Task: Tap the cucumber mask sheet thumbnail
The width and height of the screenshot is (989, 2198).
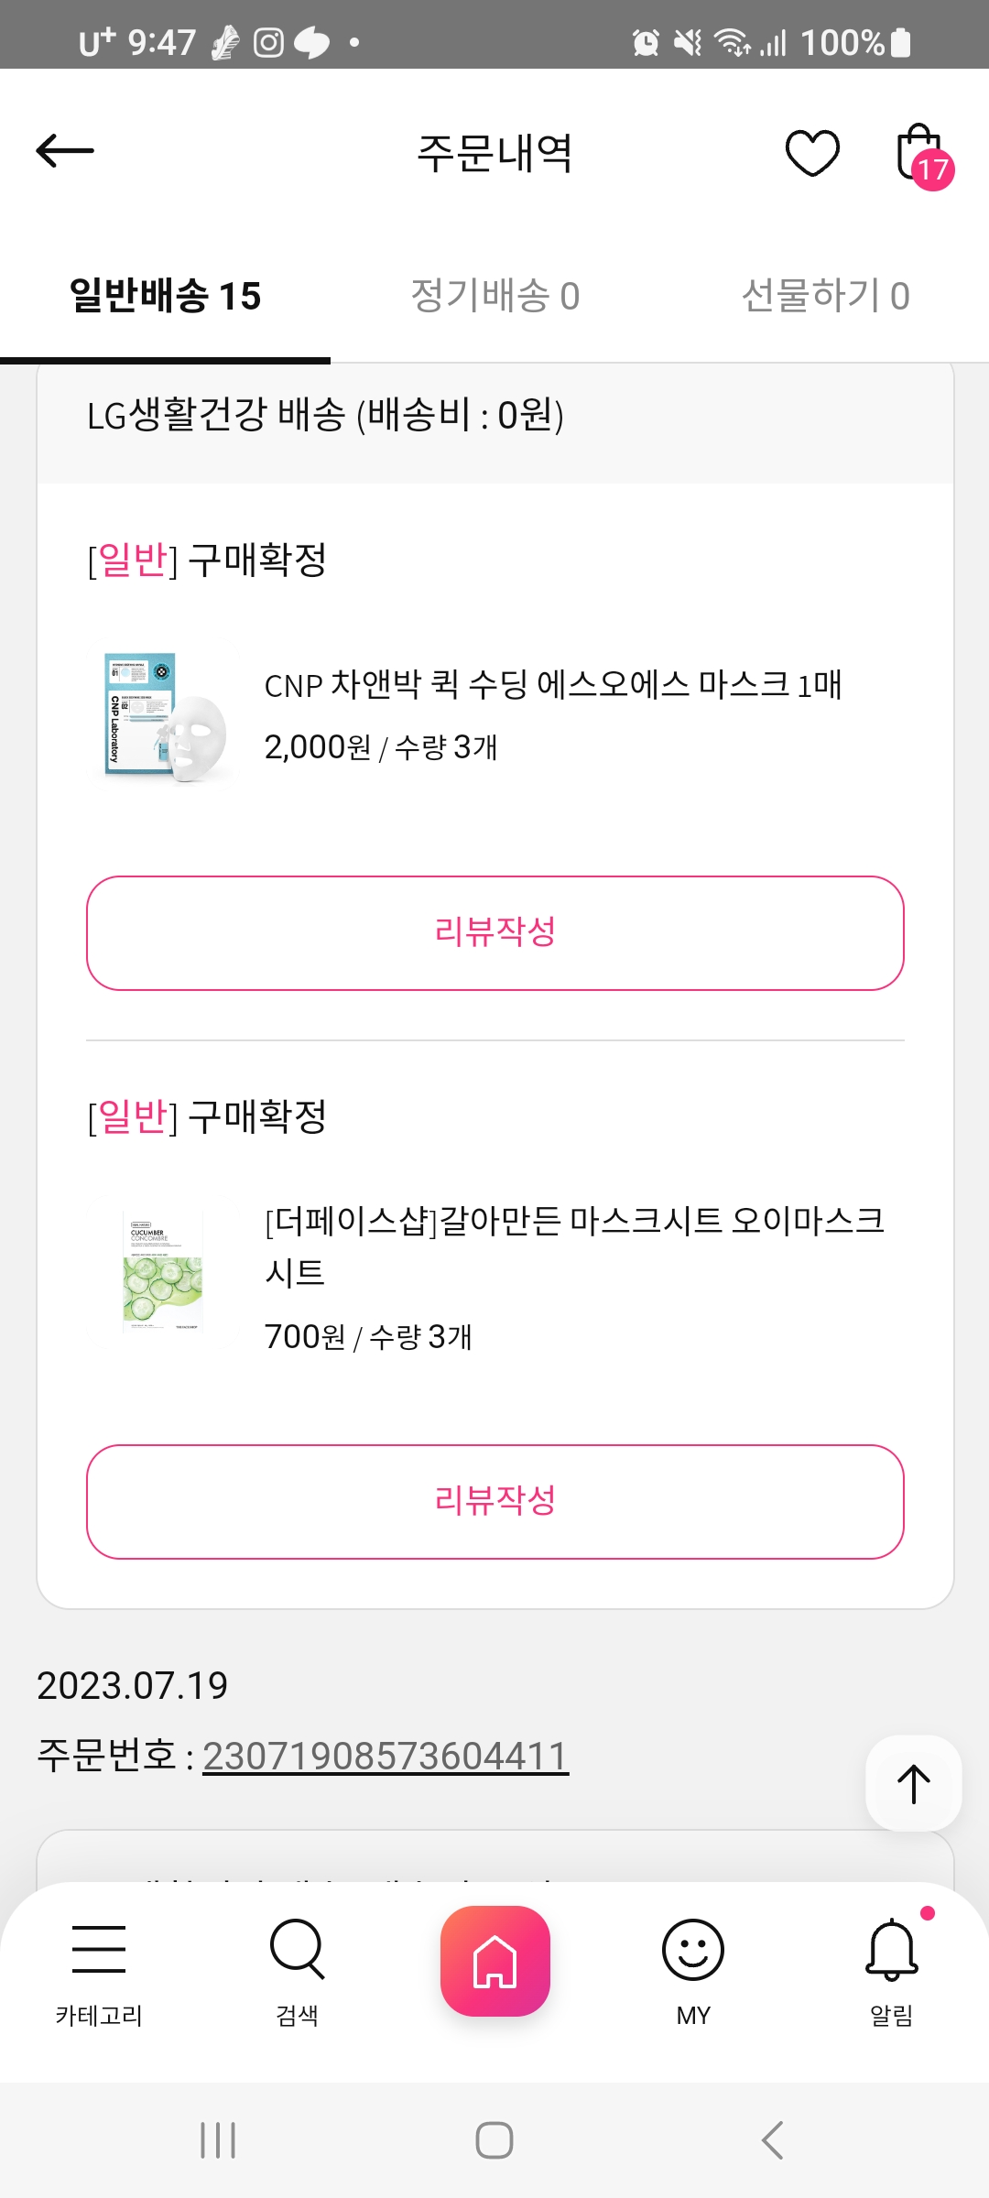Action: point(164,1269)
